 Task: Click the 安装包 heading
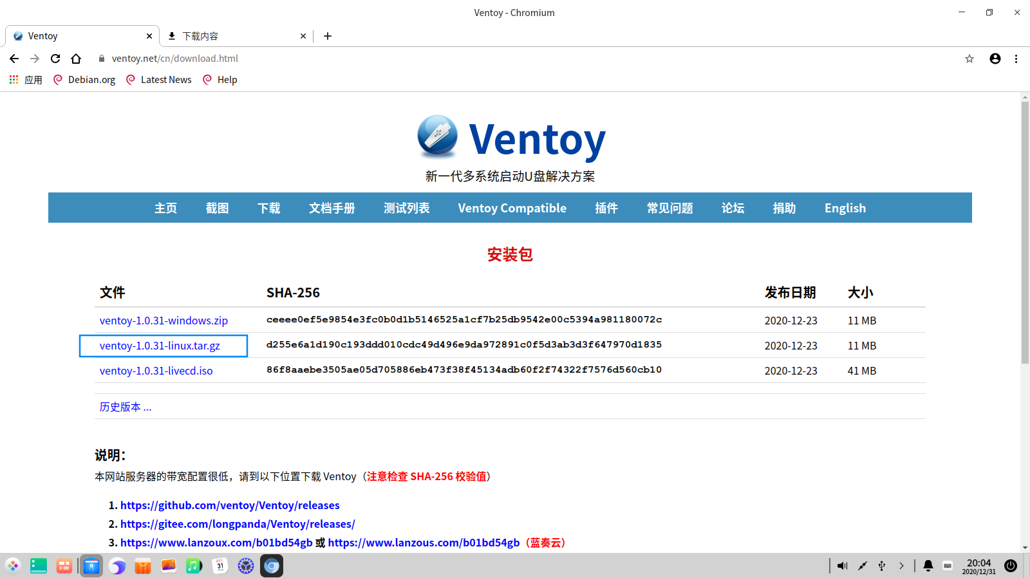click(x=510, y=254)
